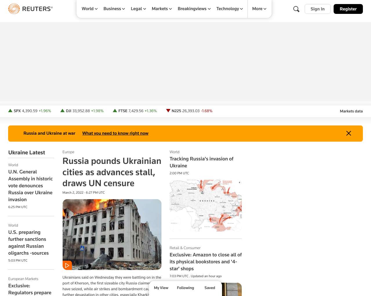Expand the Technology navigation menu
The width and height of the screenshot is (371, 296).
(x=230, y=9)
